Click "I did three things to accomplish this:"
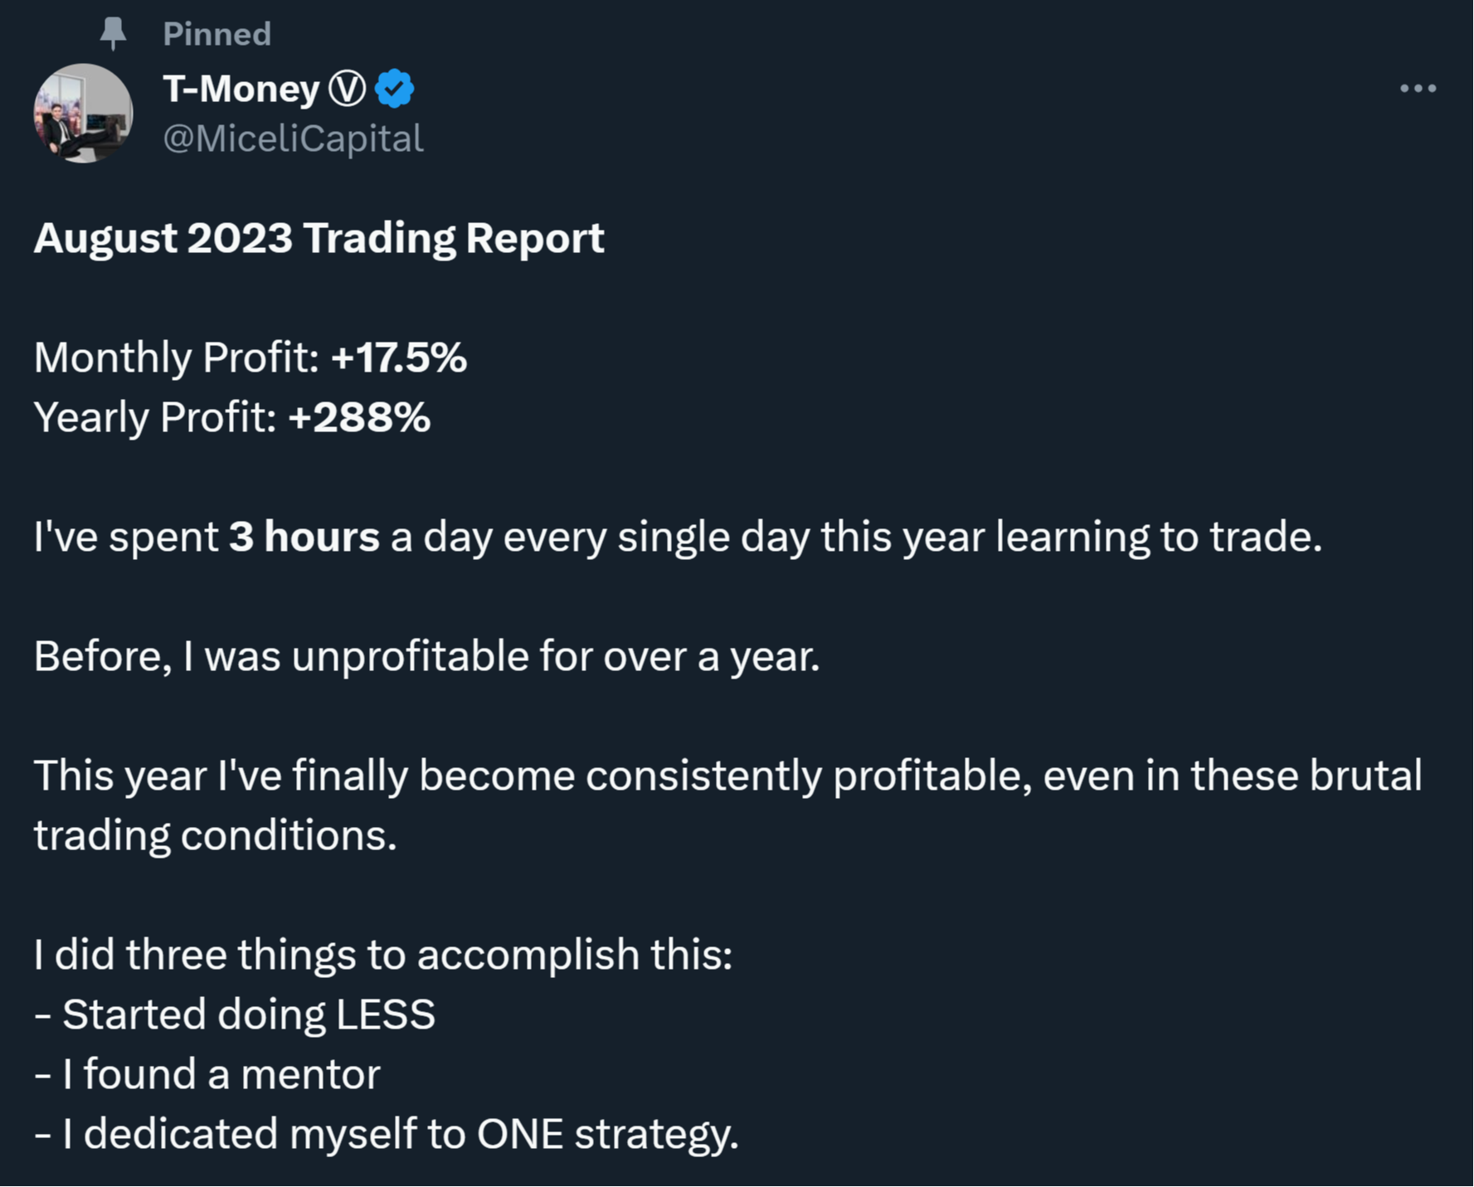Image resolution: width=1474 pixels, height=1187 pixels. (383, 955)
